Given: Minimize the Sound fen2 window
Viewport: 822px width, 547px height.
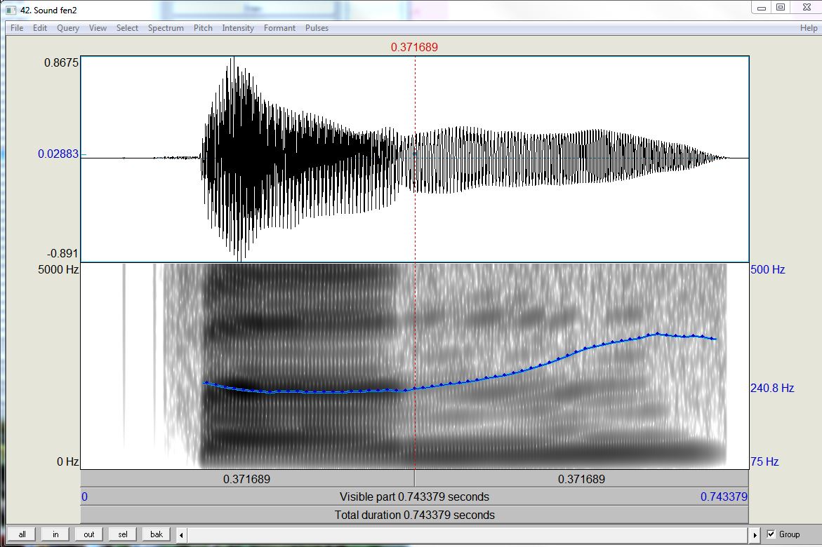Looking at the screenshot, I should click(762, 7).
